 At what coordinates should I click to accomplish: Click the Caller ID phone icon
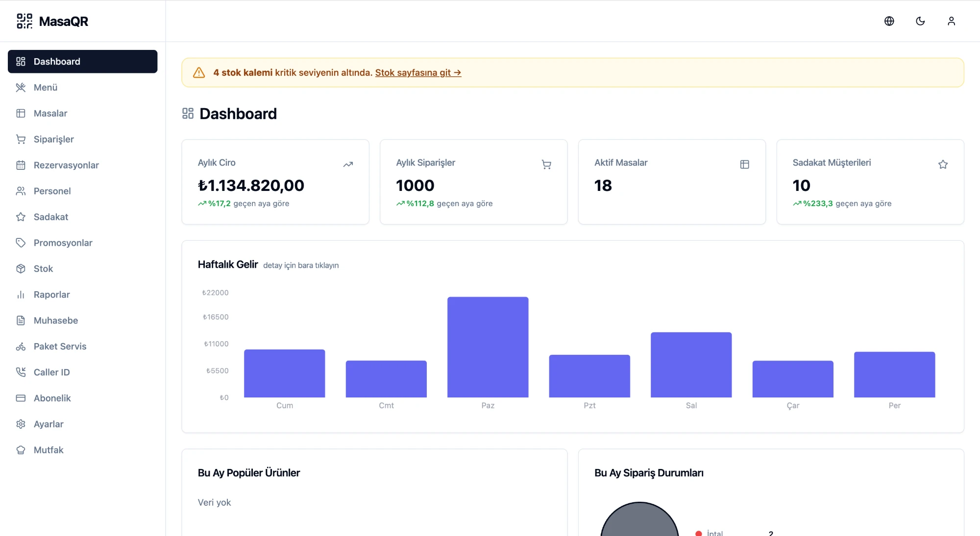coord(21,373)
